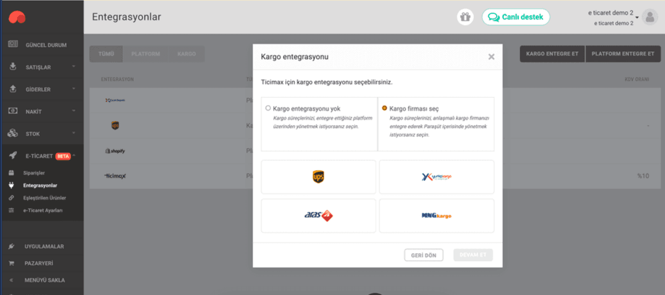
Task: Open Eşleştirilen Ürünler submenu item
Action: coord(45,198)
